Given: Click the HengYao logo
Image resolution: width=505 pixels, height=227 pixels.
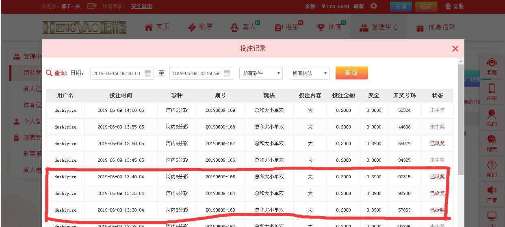Looking at the screenshot, I should 85,27.
